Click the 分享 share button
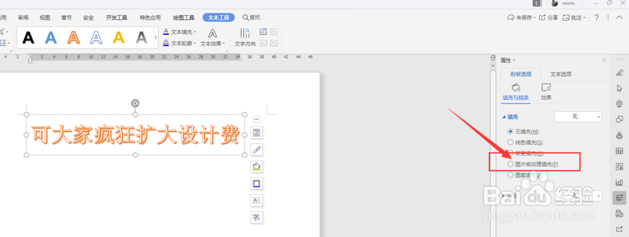This screenshot has height=237, width=629. (548, 18)
